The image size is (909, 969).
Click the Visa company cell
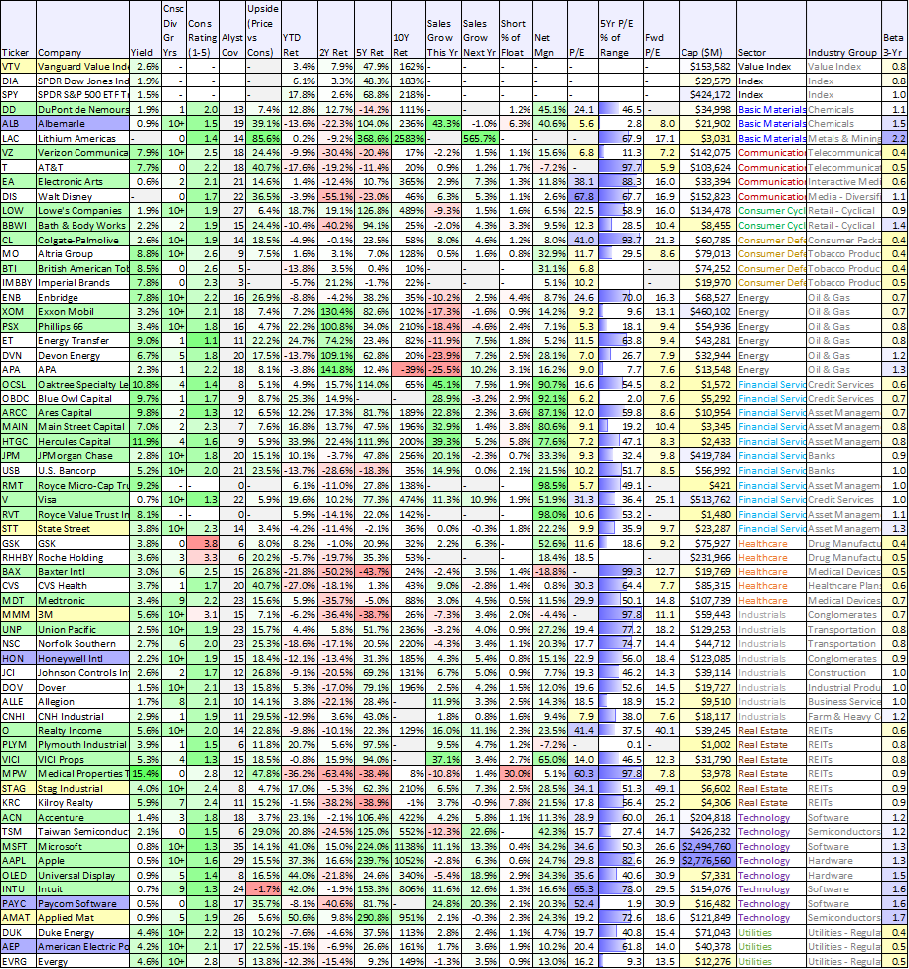tap(82, 499)
